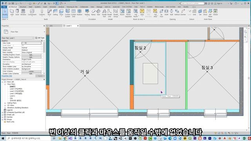Expand the 3D Views tree node
Viewport: 251px width, 141px height.
point(5,105)
